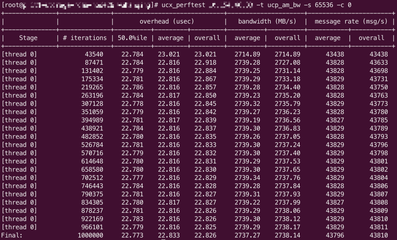Click the overall bandwidth value '2734.40'
Image resolution: width=397 pixels, height=240 pixels.
click(x=287, y=87)
